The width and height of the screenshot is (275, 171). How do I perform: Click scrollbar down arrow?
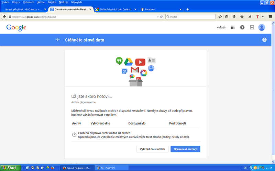click(273, 162)
